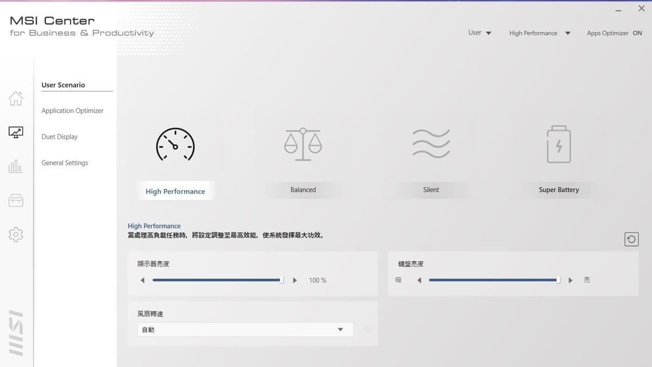Open the gear settings icon in sidebar
The height and width of the screenshot is (367, 652).
click(x=16, y=234)
